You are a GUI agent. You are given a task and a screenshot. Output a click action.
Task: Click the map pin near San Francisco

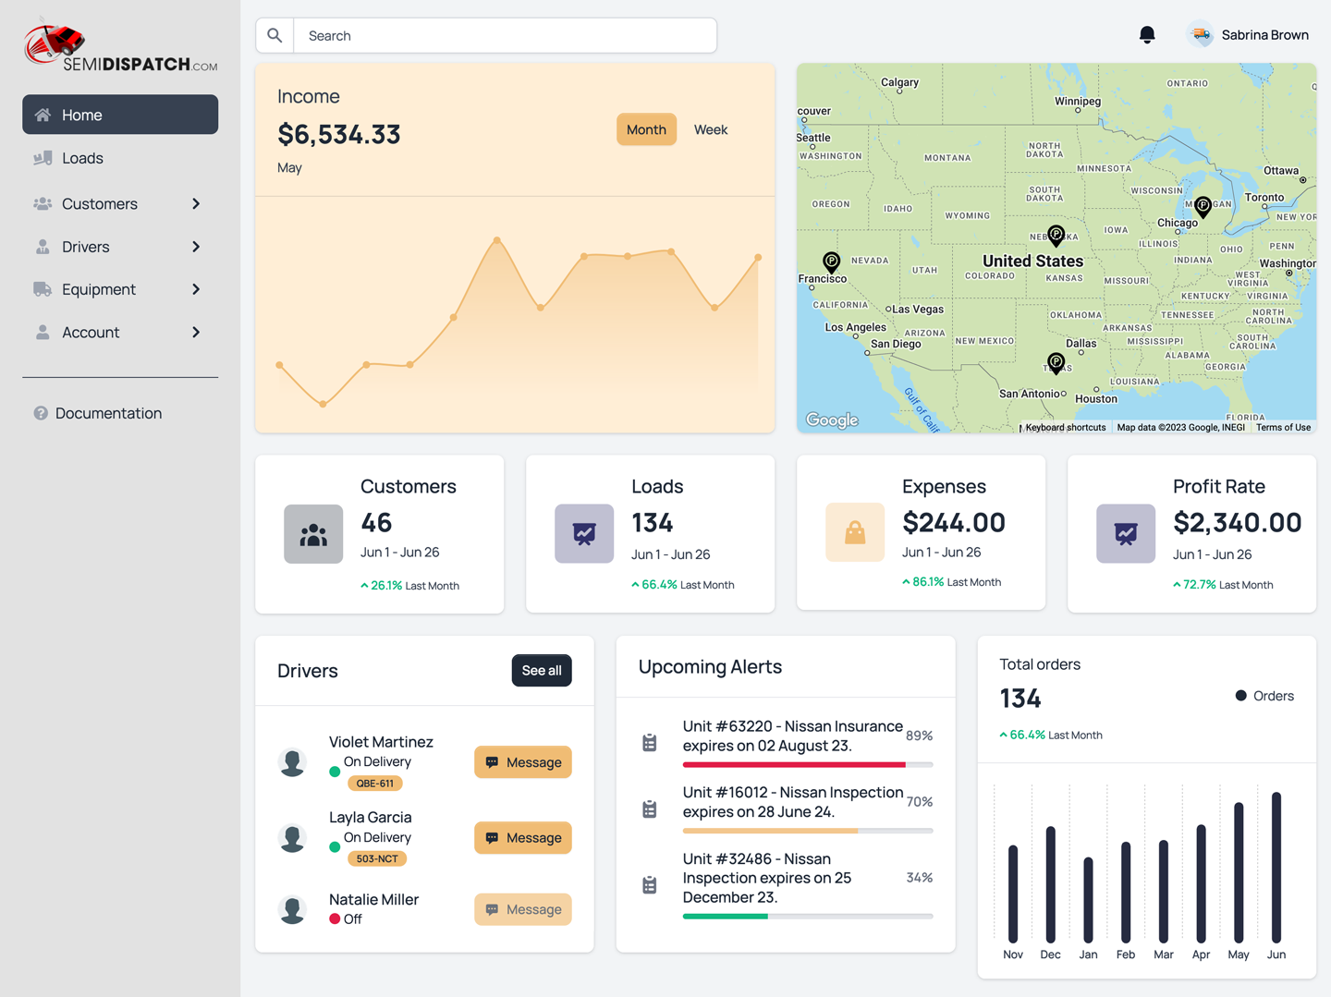point(832,261)
